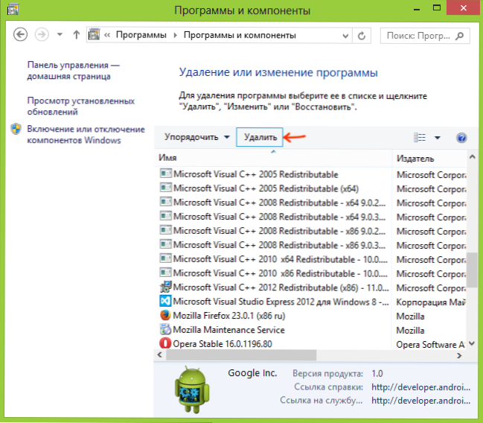Click the address bar control panel icon
Viewport: 483px width, 423px height.
click(x=94, y=34)
